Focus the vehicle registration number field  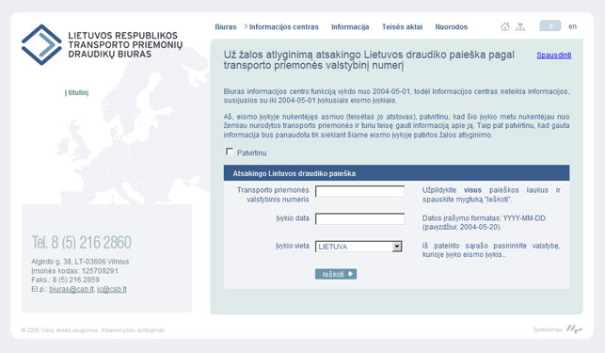[360, 192]
